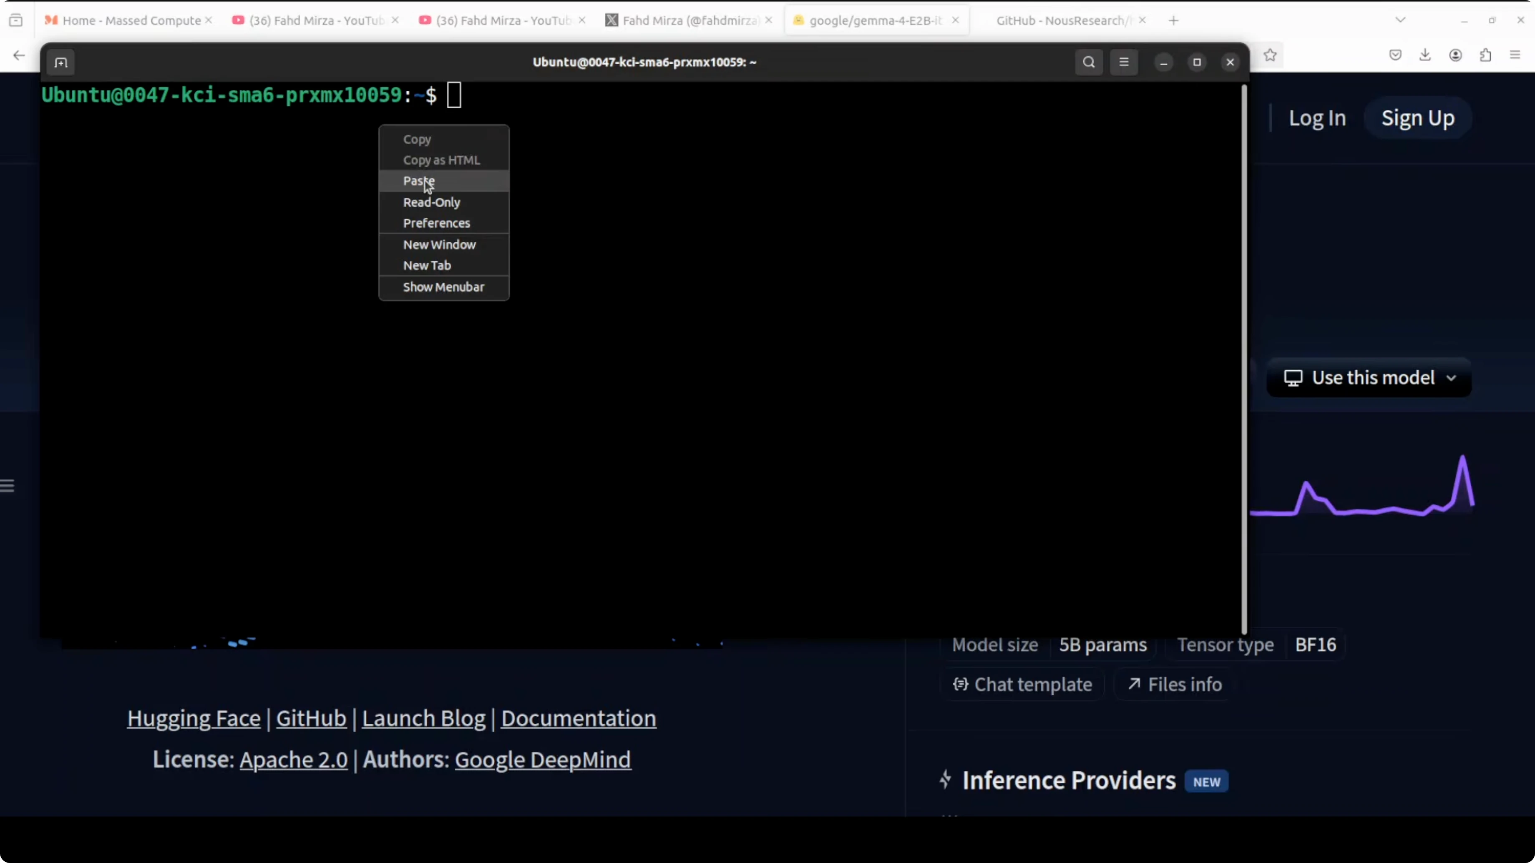This screenshot has width=1535, height=863.
Task: Open the terminal hamburger menu
Action: click(x=1123, y=63)
